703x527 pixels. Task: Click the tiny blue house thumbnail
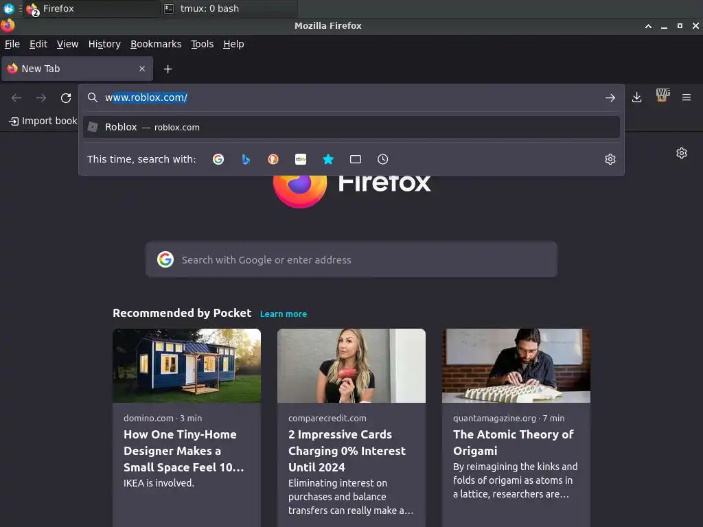187,366
